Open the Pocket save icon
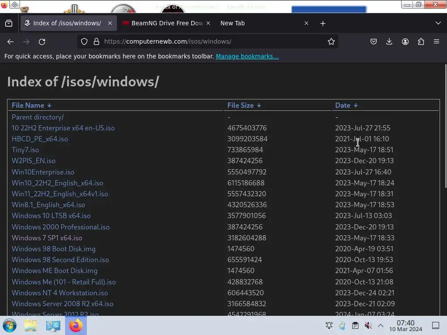 point(374,41)
